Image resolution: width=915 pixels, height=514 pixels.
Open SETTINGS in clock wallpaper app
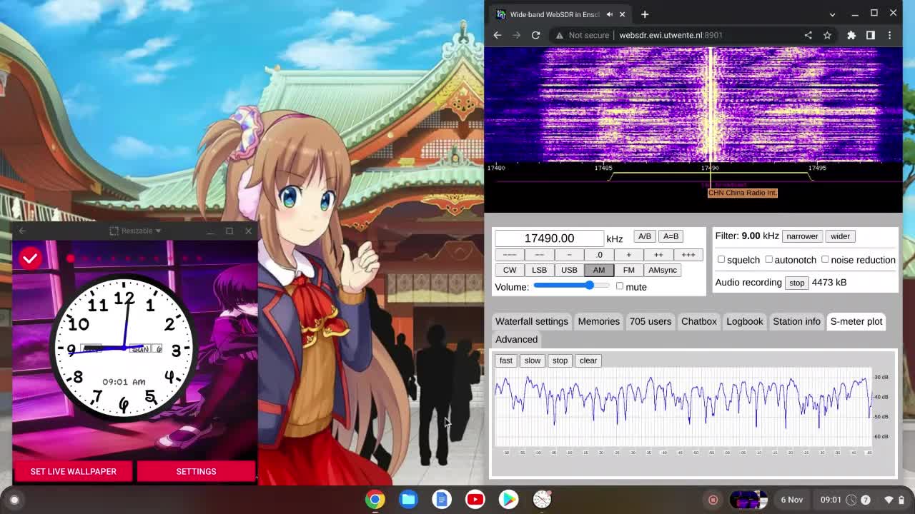pyautogui.click(x=196, y=471)
